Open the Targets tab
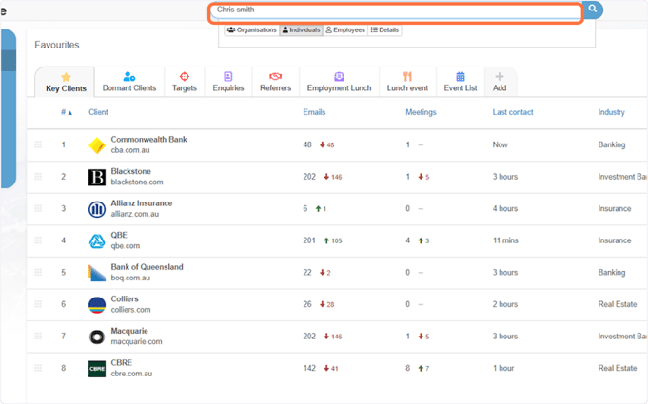Viewport: 648px width, 404px height. 185,82
